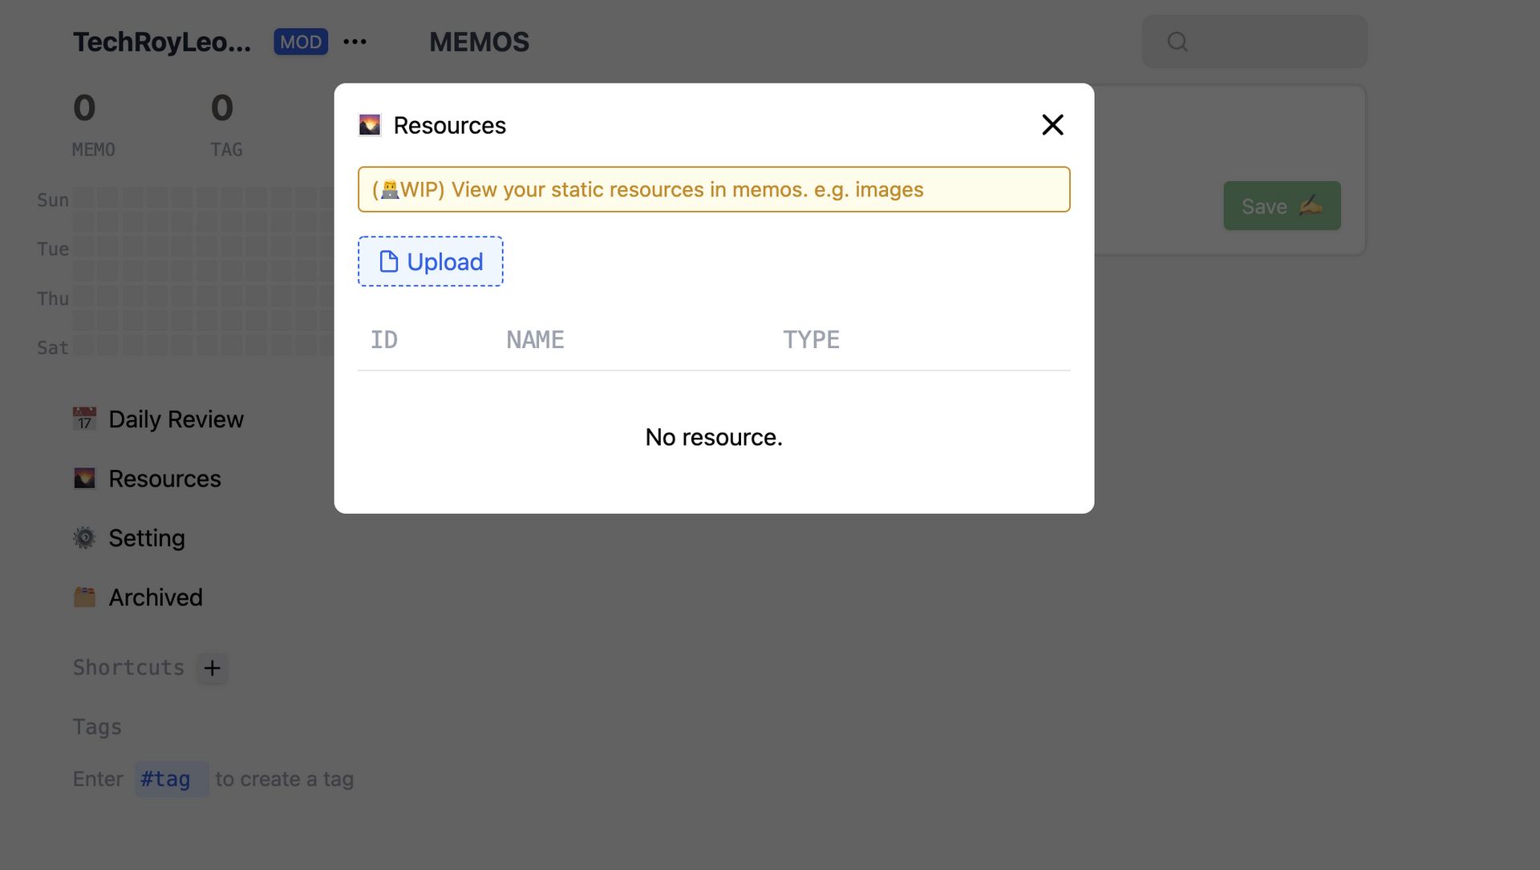Click the file icon inside the Upload button
The width and height of the screenshot is (1540, 870).
[x=388, y=261]
